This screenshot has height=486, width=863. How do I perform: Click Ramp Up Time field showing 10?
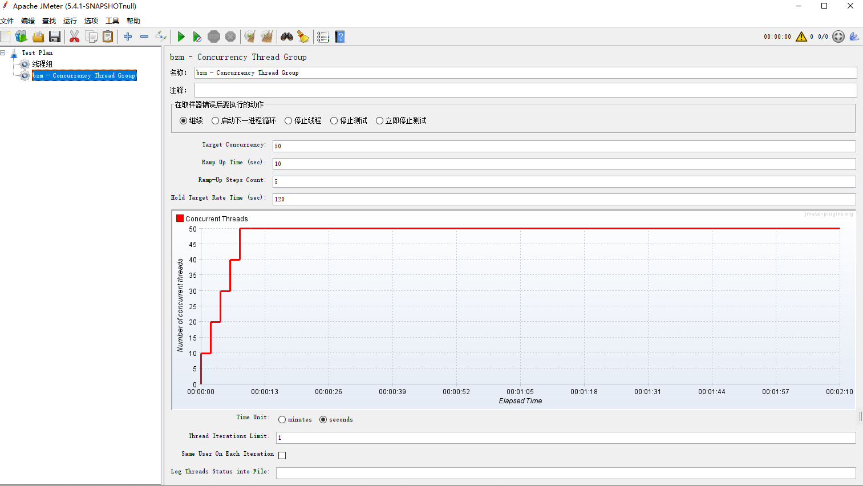tap(564, 164)
